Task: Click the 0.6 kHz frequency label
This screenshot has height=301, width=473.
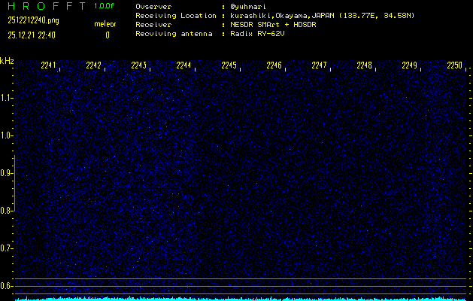Action: pyautogui.click(x=7, y=286)
